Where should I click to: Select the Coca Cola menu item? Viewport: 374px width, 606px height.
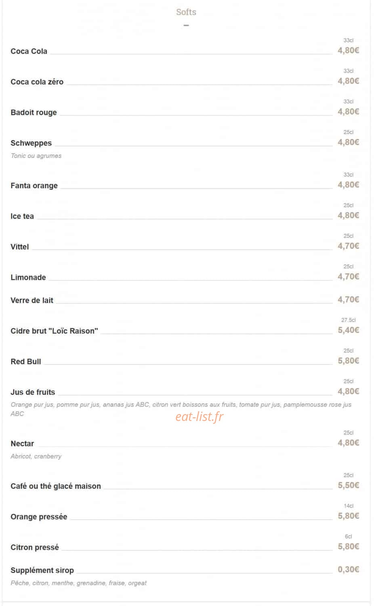[x=29, y=51]
